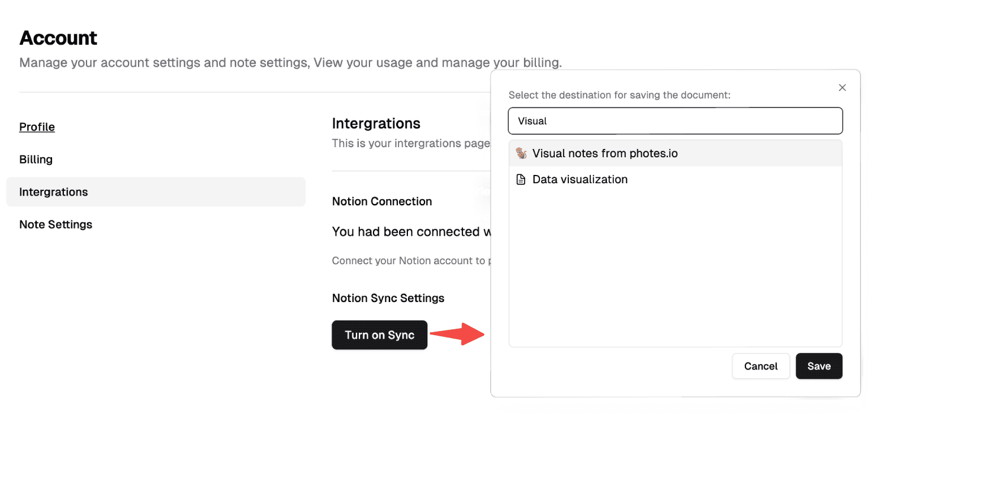Click Turn on Sync button
The height and width of the screenshot is (493, 990).
pyautogui.click(x=379, y=335)
